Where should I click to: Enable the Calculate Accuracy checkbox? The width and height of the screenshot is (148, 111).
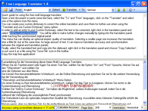tap(56, 107)
